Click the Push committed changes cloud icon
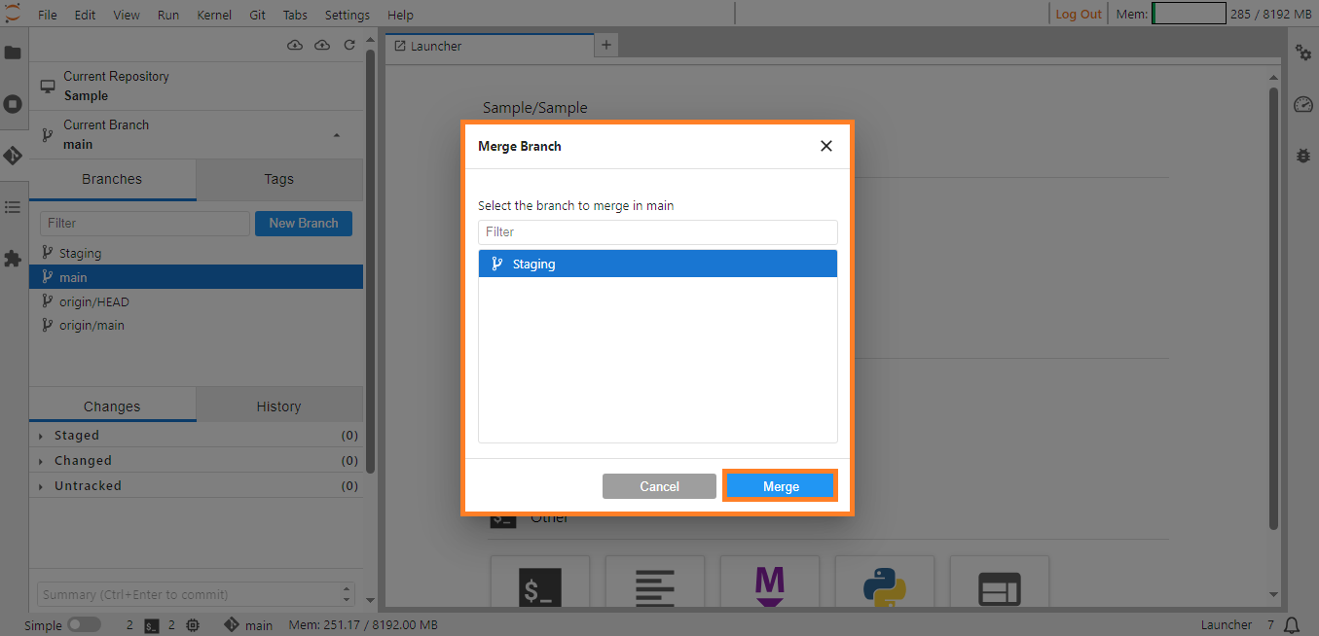This screenshot has height=636, width=1319. (x=322, y=46)
